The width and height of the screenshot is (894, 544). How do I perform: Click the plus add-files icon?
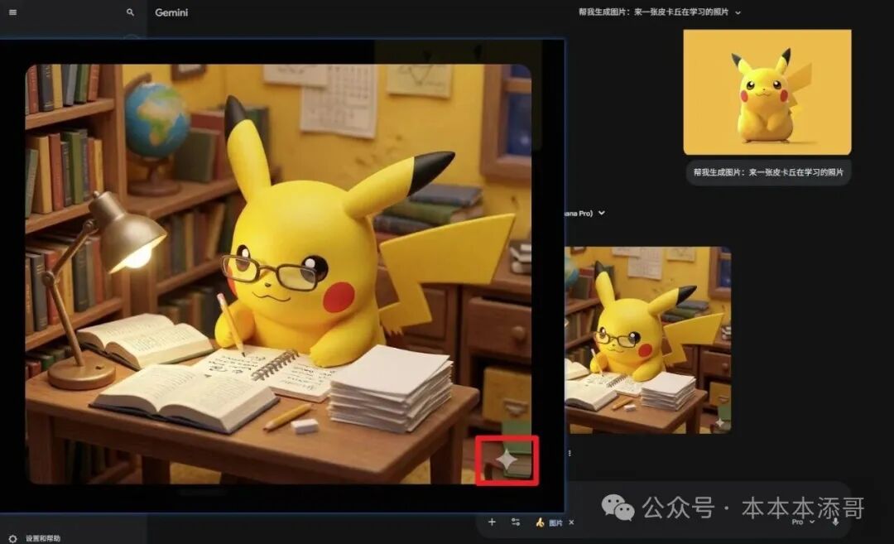pyautogui.click(x=492, y=522)
